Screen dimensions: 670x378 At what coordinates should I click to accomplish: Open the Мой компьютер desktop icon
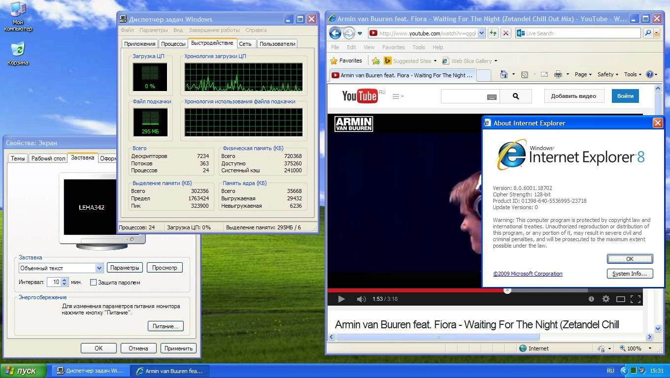click(18, 17)
